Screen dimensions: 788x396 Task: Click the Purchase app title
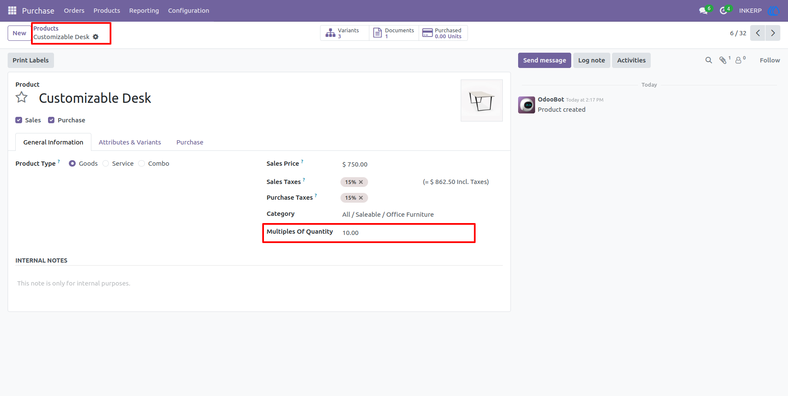point(38,11)
